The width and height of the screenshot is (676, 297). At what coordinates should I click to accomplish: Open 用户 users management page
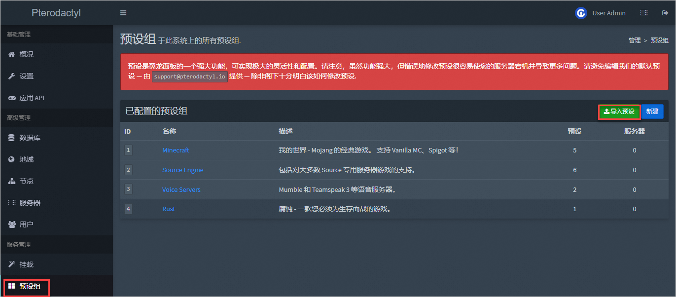27,224
